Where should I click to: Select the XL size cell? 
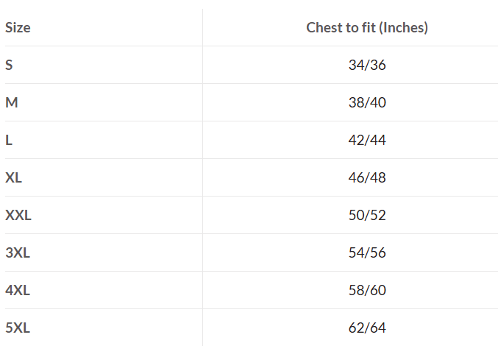tap(14, 177)
